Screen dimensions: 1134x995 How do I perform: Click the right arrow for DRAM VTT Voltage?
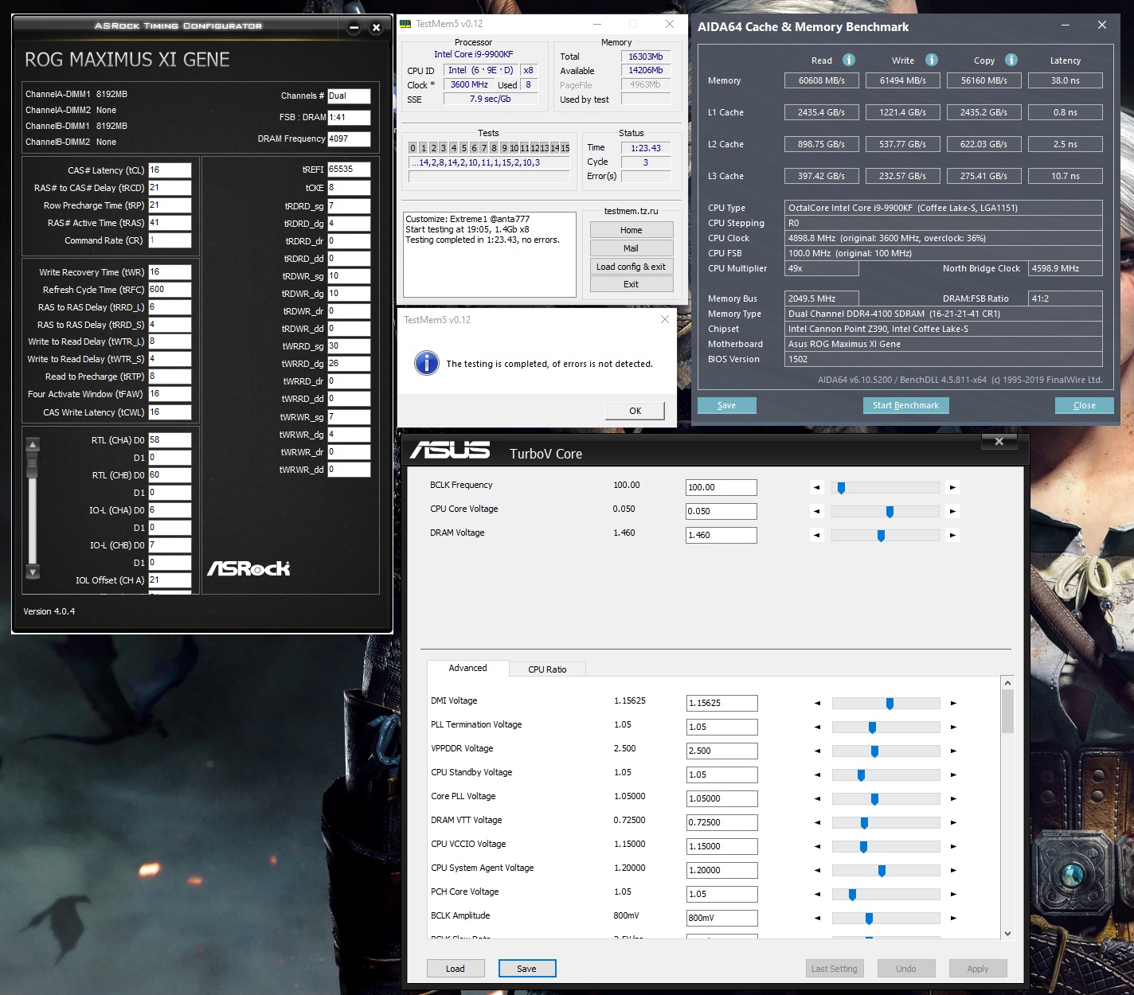tap(953, 822)
